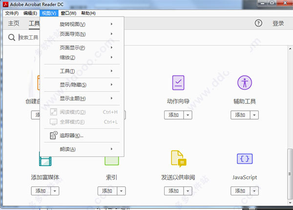Screen dimensions: 293x210
Task: Close the Acrobat Reader window
Action: click(285, 3)
